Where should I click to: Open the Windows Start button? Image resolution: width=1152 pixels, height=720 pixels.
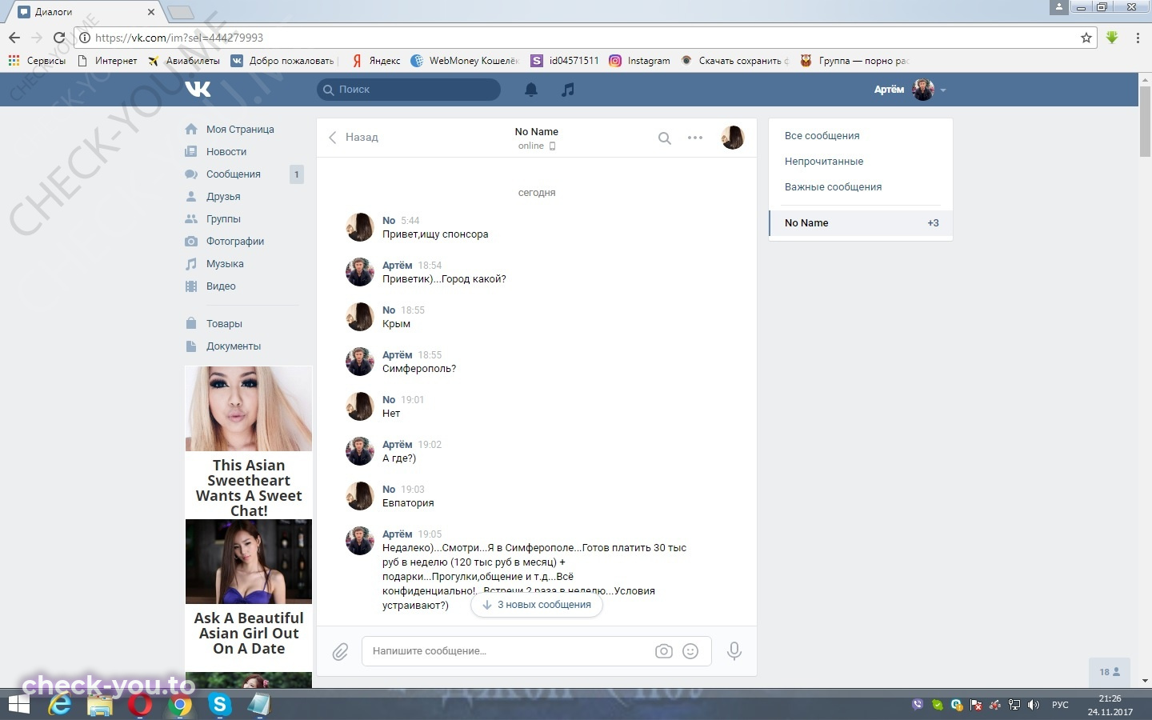[18, 705]
